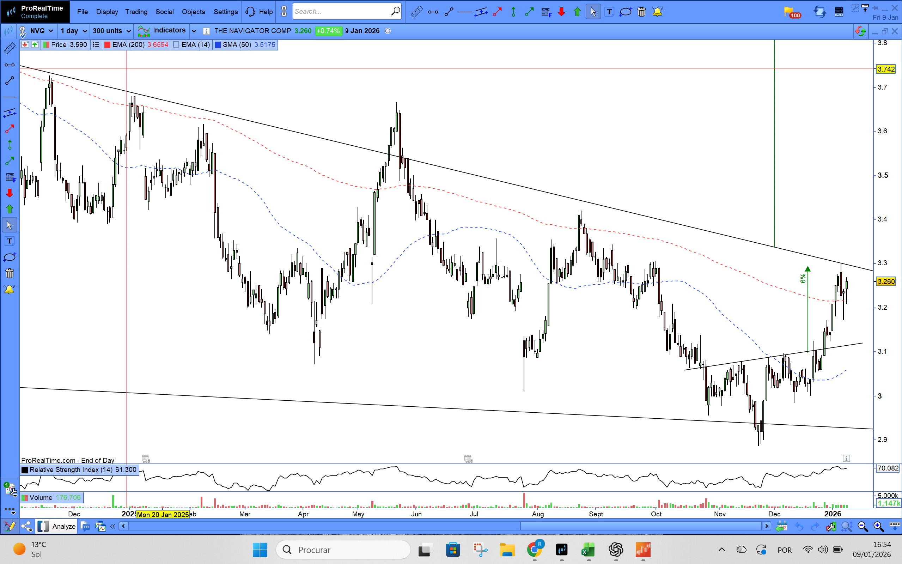Toggle the SMA (50) blue indicator box
The width and height of the screenshot is (902, 564).
pos(218,45)
